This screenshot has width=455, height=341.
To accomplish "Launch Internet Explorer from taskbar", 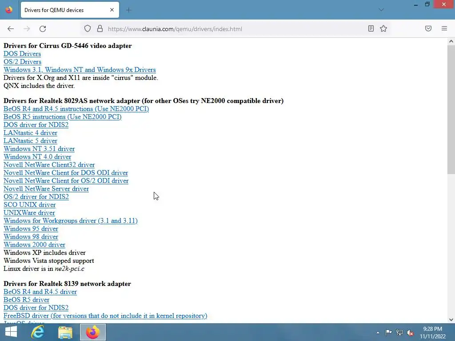I will 38,332.
